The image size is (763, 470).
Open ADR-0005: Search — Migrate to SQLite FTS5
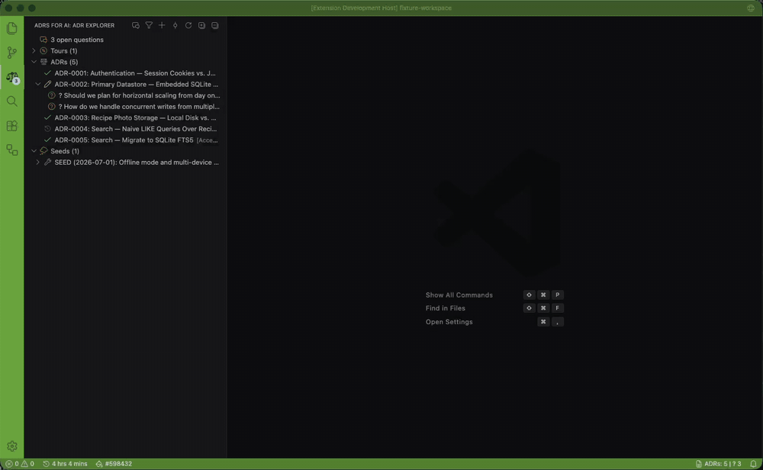(x=126, y=140)
